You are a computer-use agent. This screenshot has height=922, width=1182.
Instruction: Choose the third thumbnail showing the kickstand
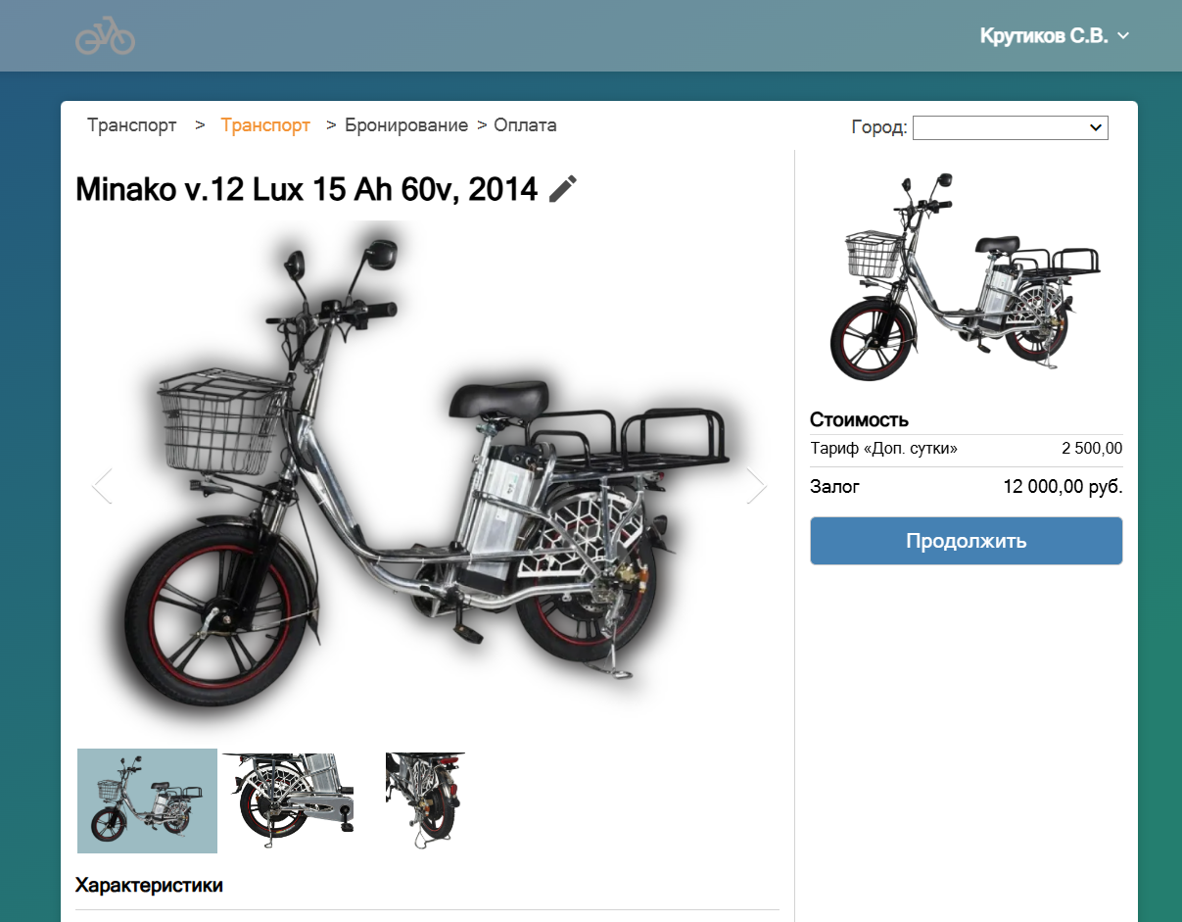click(x=425, y=801)
